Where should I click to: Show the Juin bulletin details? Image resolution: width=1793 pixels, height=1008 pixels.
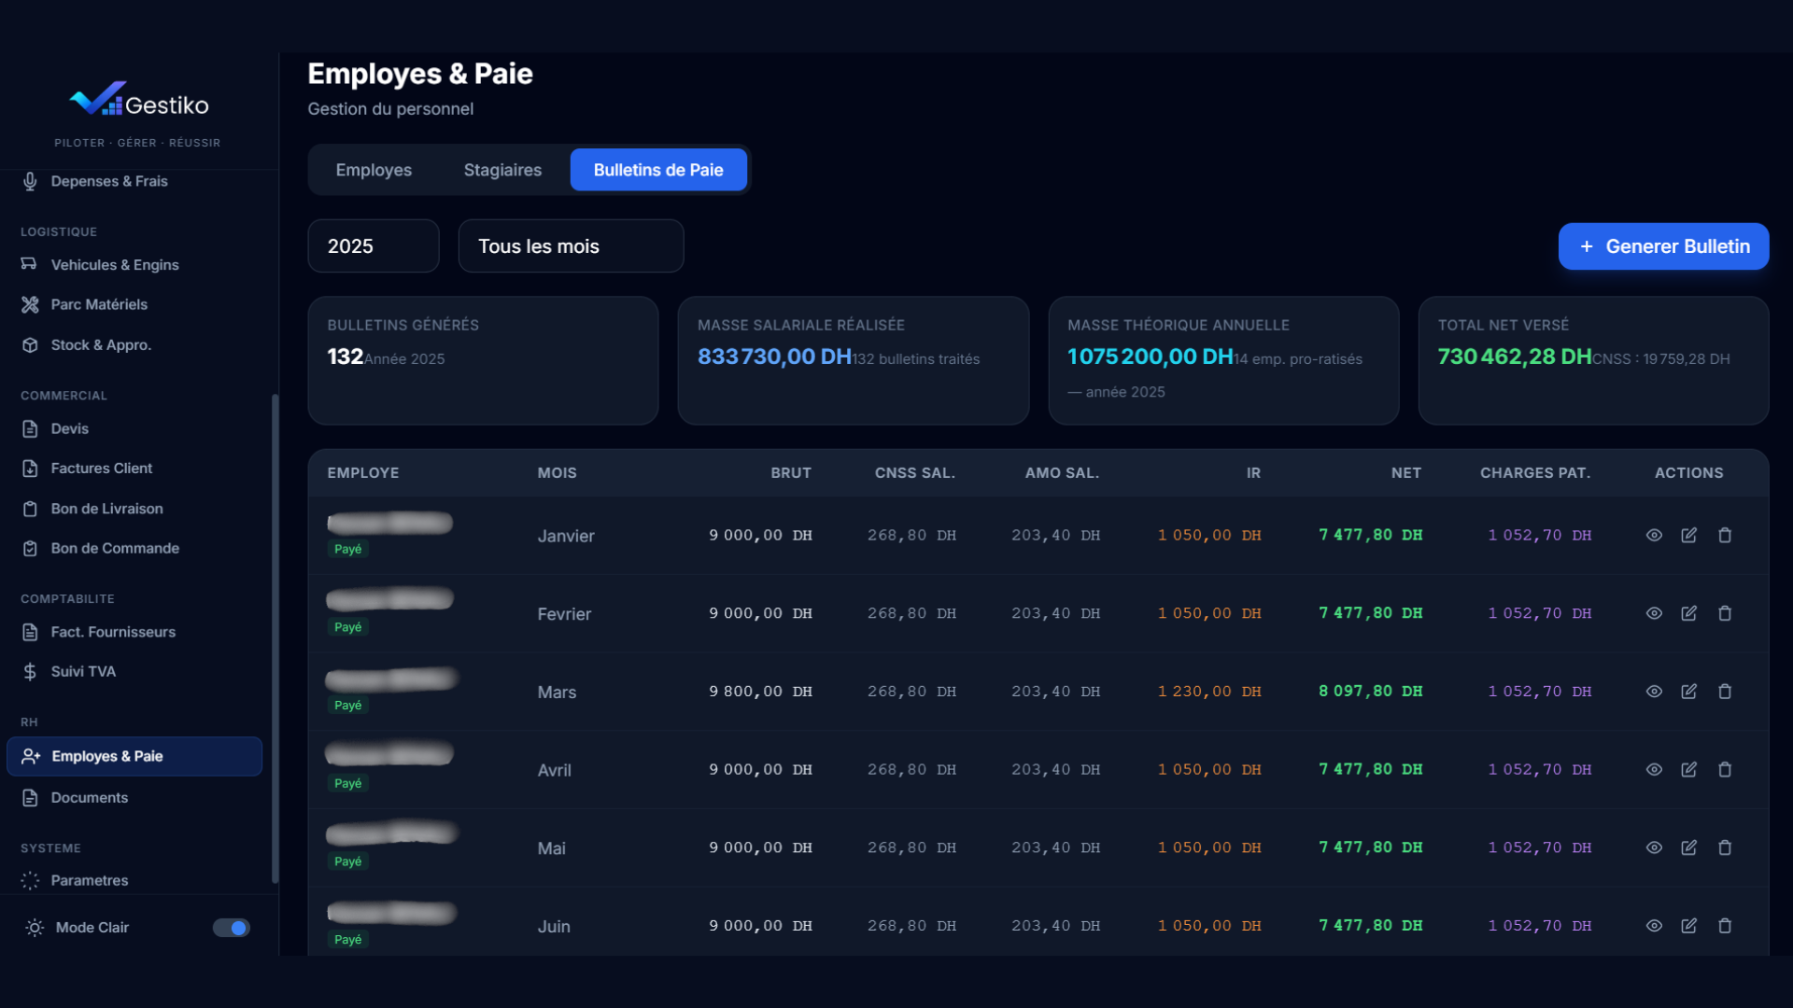pos(1654,926)
